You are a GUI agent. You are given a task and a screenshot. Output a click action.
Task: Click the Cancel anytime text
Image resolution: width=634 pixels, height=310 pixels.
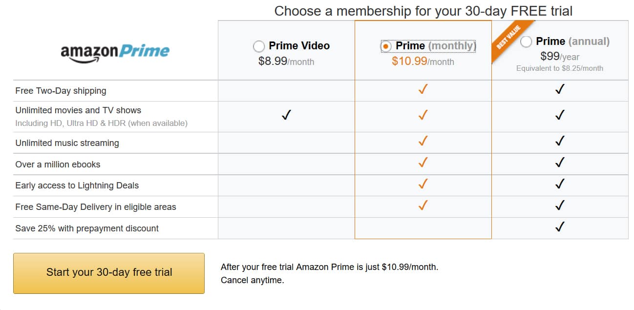[252, 280]
